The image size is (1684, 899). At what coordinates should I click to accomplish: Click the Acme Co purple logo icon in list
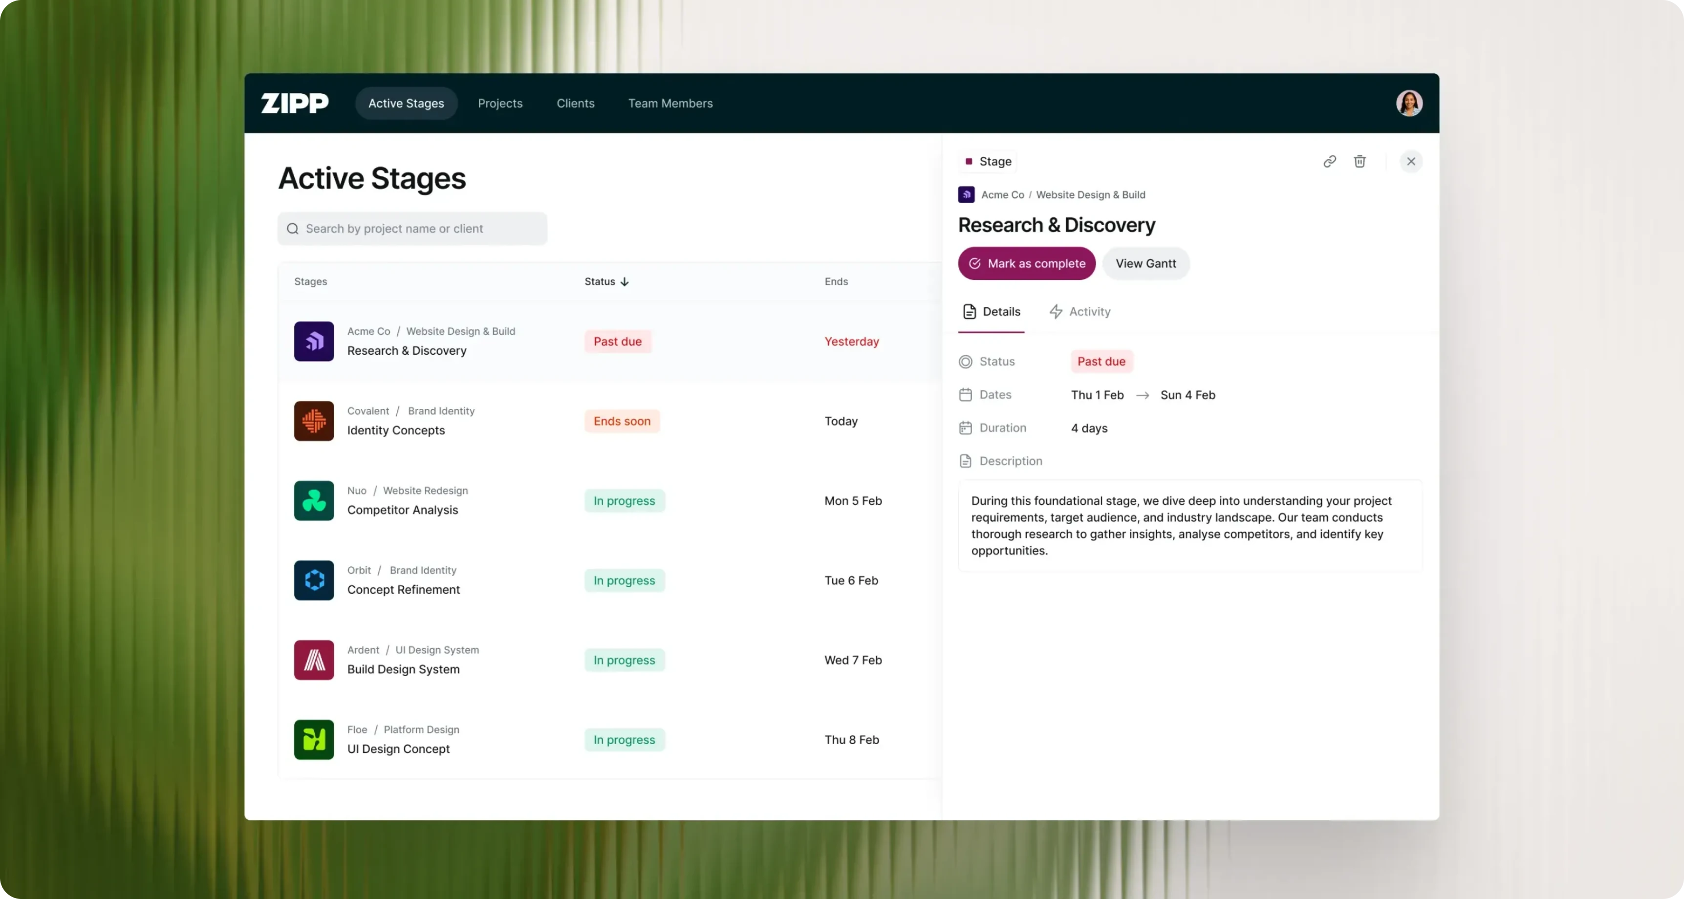(x=314, y=342)
